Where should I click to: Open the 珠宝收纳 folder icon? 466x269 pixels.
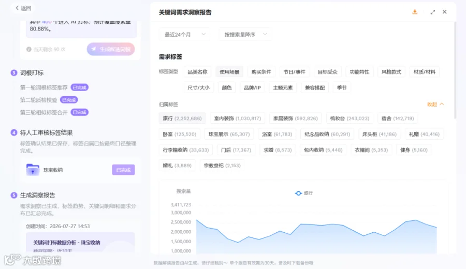pos(33,170)
